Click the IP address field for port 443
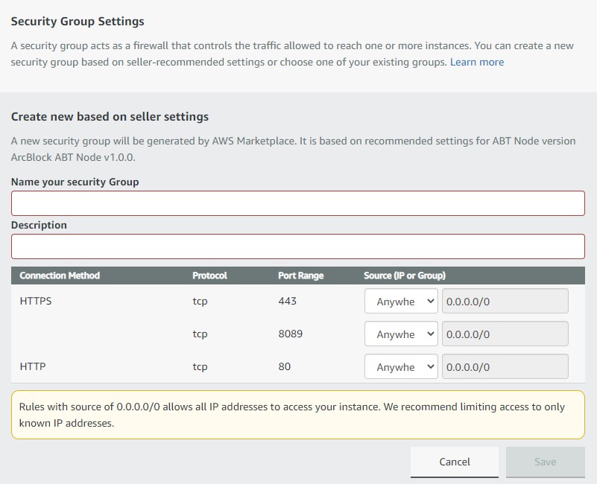This screenshot has width=597, height=484. (505, 302)
